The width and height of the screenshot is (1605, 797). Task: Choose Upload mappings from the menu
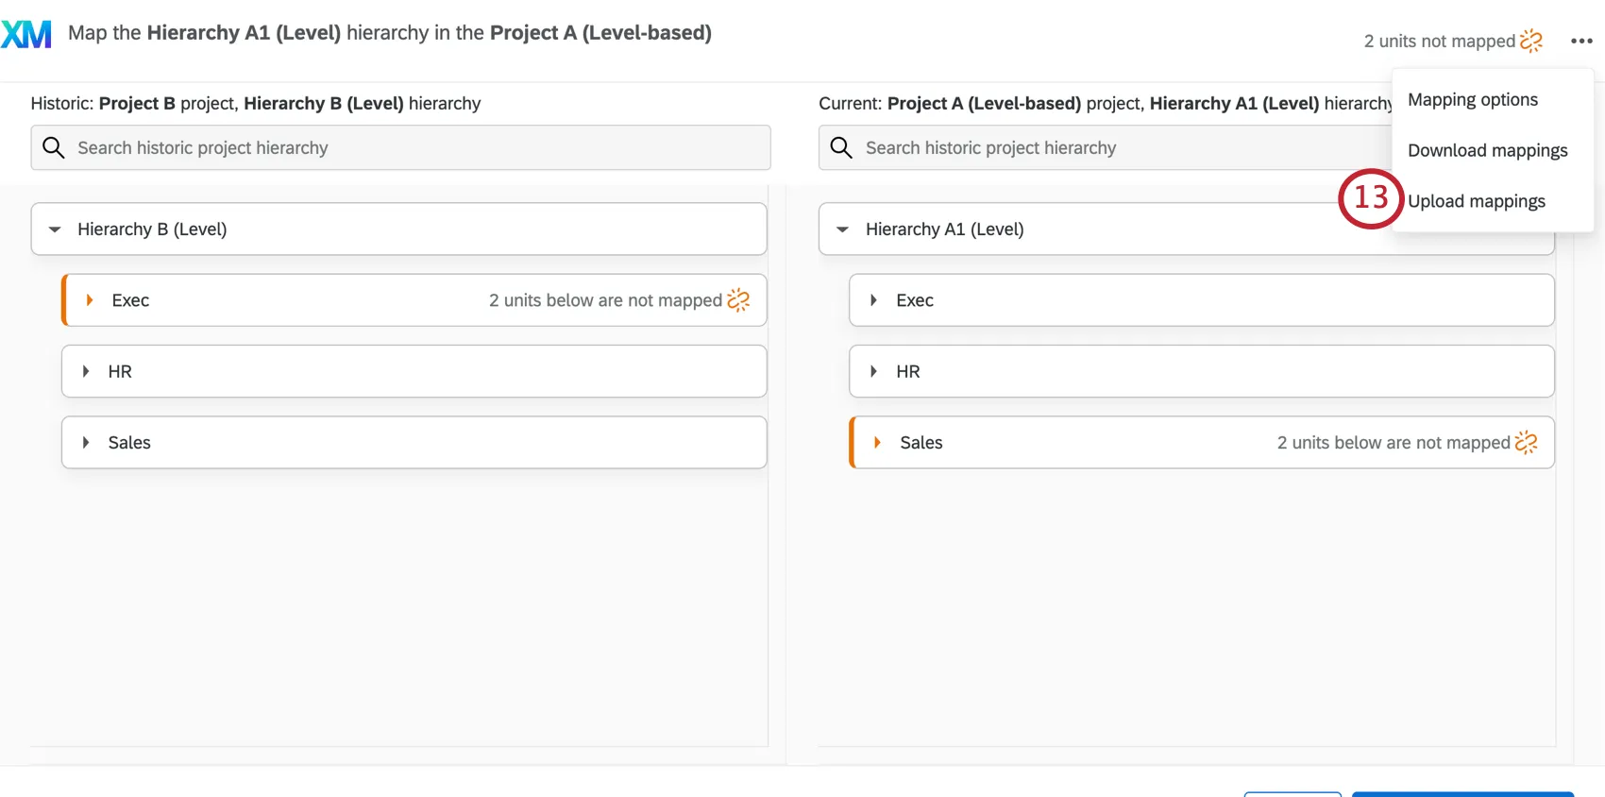[1477, 200]
